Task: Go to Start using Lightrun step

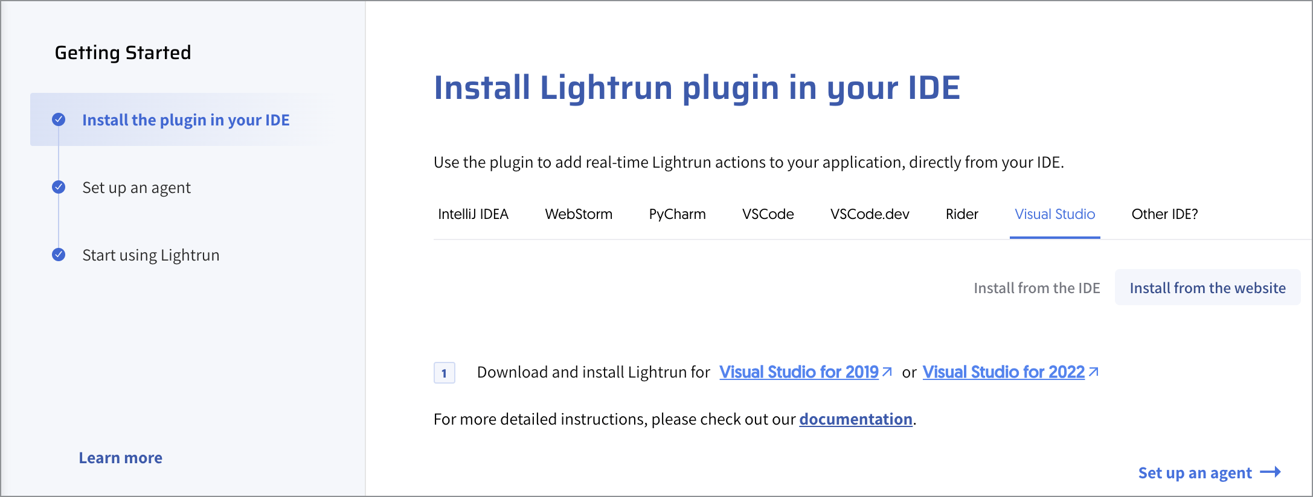Action: pos(150,255)
